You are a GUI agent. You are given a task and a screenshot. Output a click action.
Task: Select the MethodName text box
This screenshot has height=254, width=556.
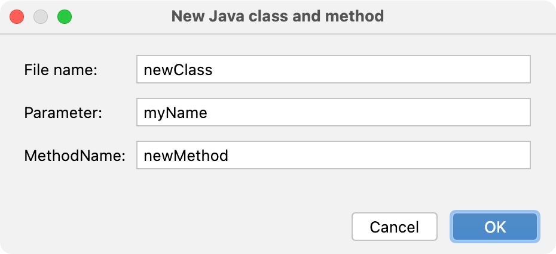(x=333, y=156)
